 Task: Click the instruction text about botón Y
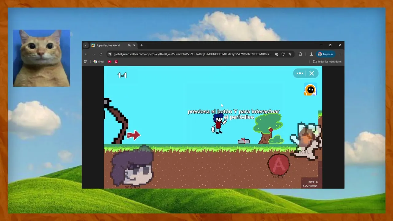pyautogui.click(x=234, y=114)
